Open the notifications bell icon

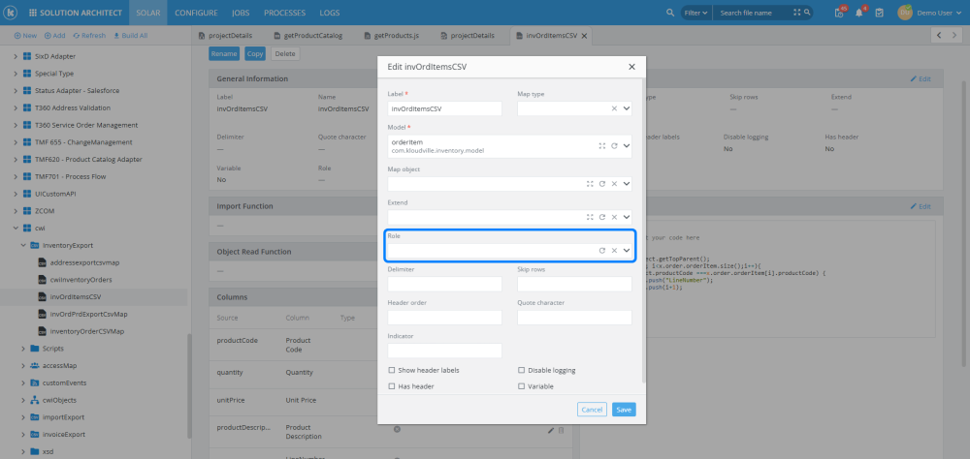pyautogui.click(x=859, y=13)
